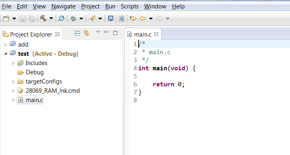Go to Last Edit Location icon
Viewport: 290px width, 155px height.
[133, 18]
